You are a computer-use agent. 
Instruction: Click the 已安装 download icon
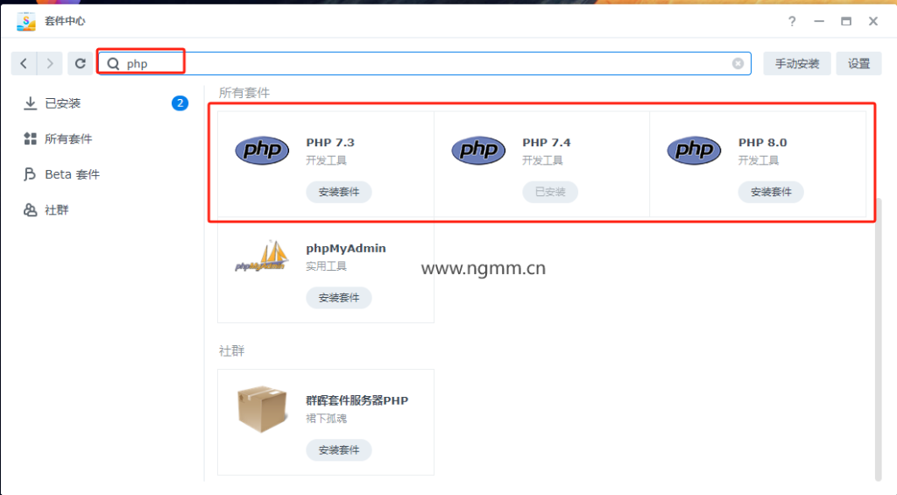(x=30, y=103)
